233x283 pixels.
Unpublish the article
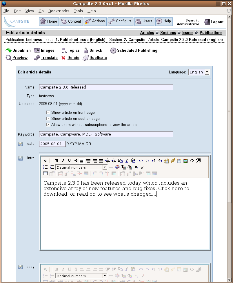point(21,50)
